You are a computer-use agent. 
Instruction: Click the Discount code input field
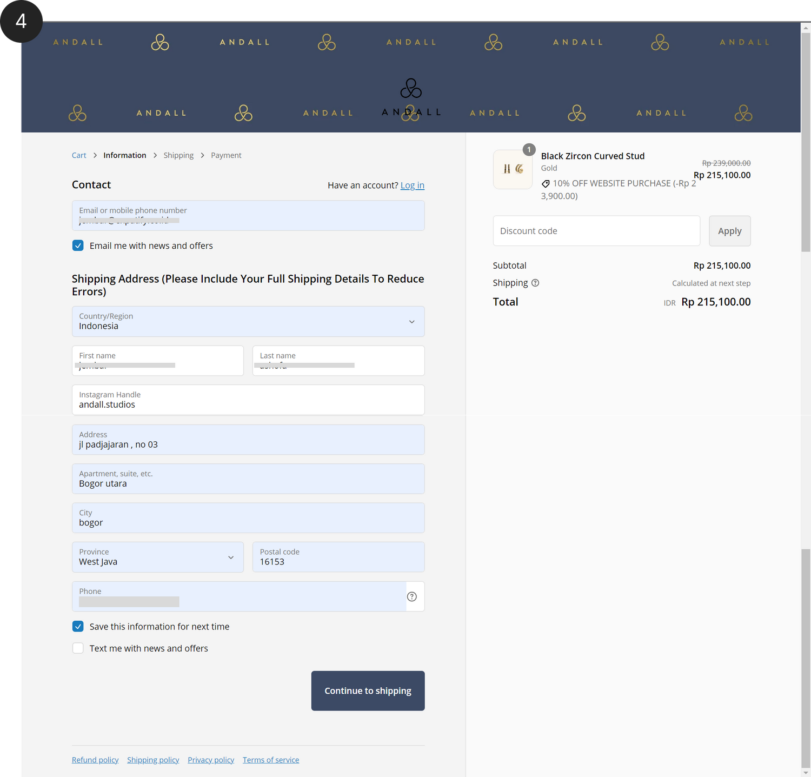point(596,231)
